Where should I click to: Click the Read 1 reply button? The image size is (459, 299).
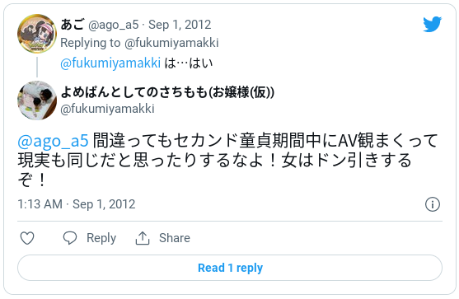pyautogui.click(x=230, y=268)
